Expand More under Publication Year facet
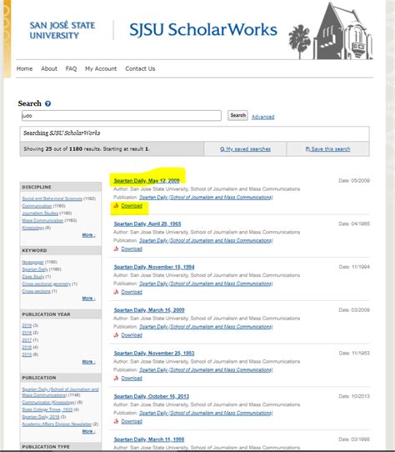The image size is (395, 452). tap(88, 361)
